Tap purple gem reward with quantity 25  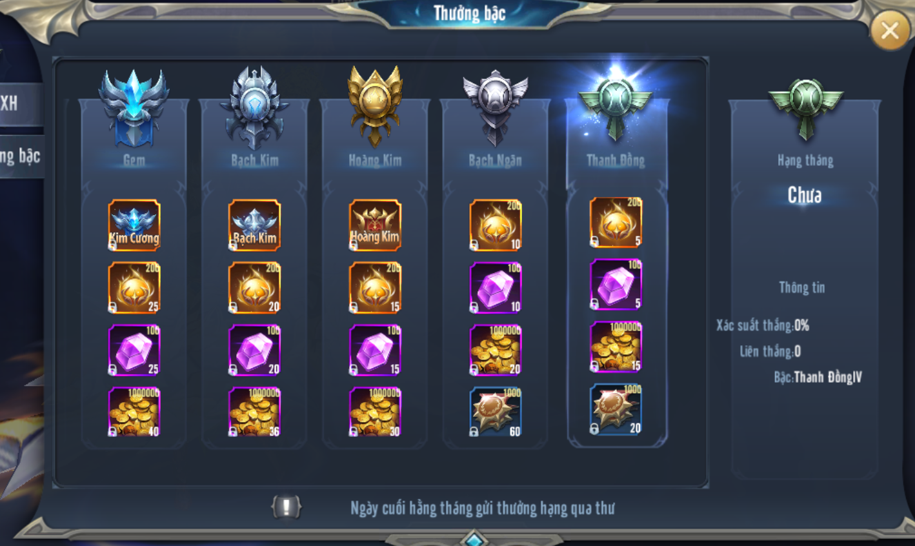[134, 350]
